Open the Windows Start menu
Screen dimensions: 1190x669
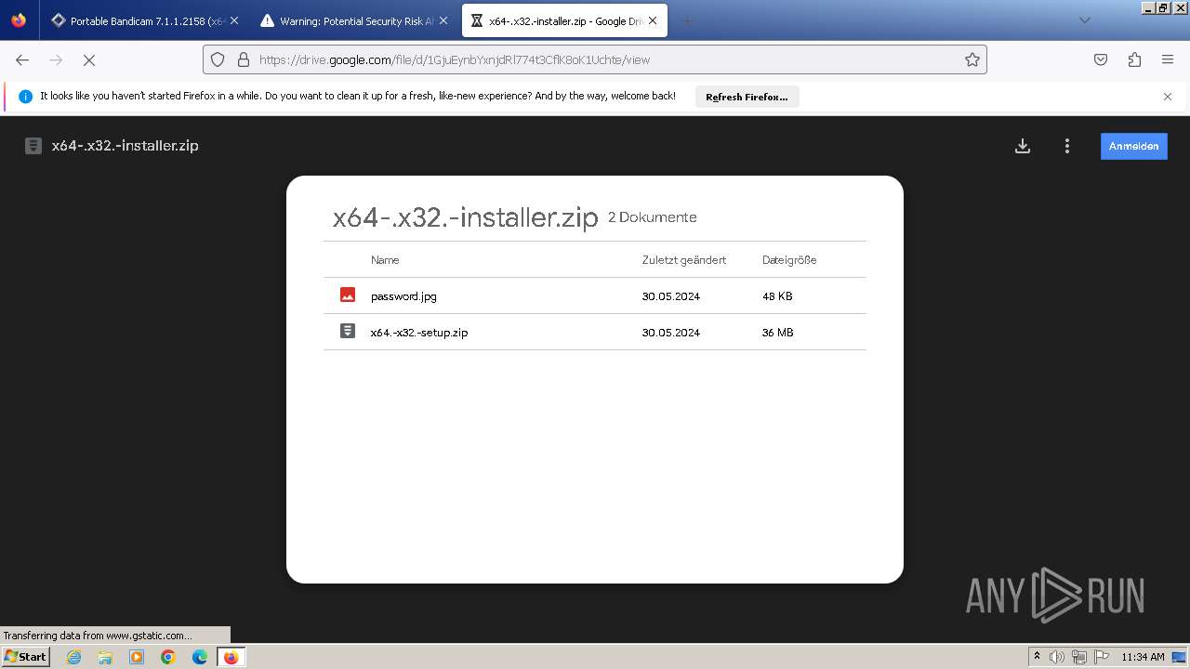pos(25,657)
